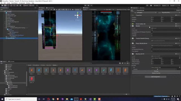The image size is (181, 101).
Task: Collapse the Transform component foldout
Action: pos(131,15)
